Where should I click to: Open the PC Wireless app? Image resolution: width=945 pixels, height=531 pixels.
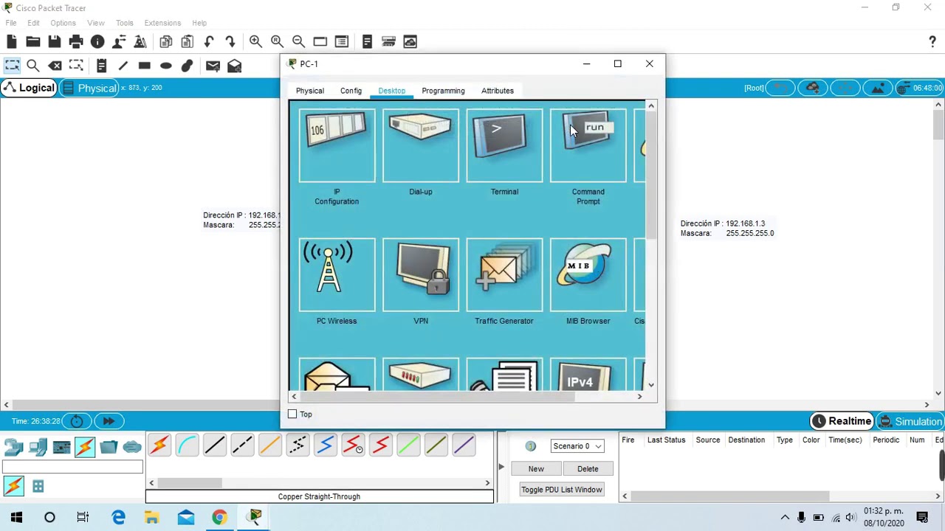point(337,274)
